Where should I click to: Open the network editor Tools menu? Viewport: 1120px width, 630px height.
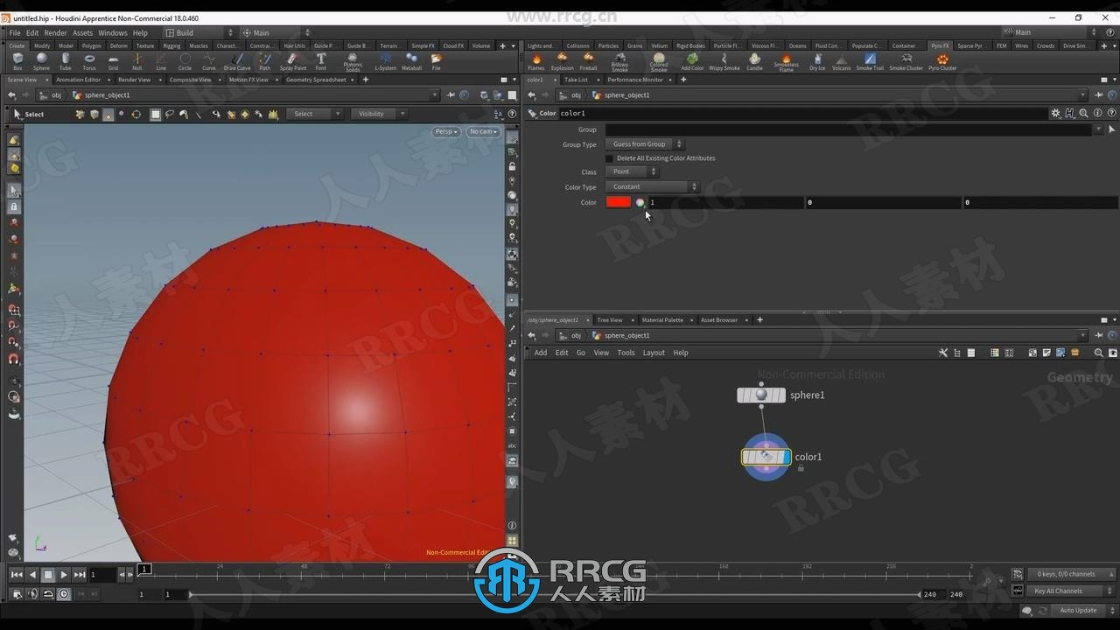click(x=626, y=353)
